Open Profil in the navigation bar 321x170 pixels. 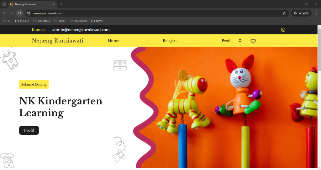click(226, 41)
